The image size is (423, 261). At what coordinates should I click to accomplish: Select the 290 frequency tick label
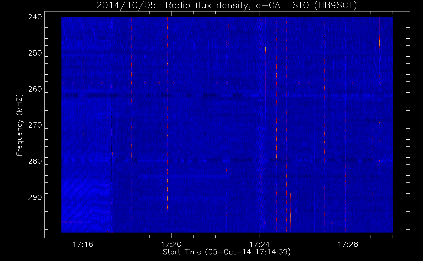pos(35,197)
